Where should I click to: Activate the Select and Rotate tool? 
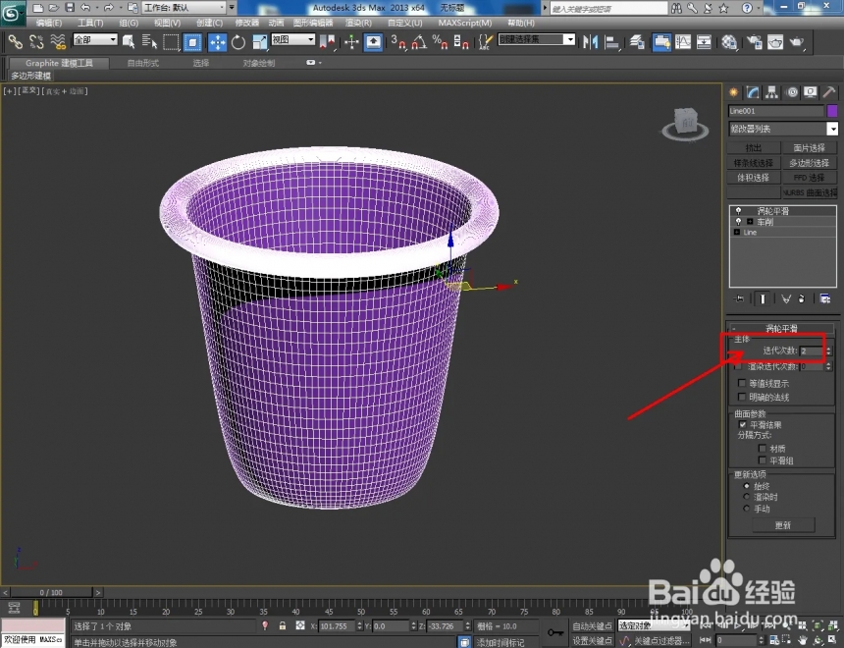click(237, 42)
